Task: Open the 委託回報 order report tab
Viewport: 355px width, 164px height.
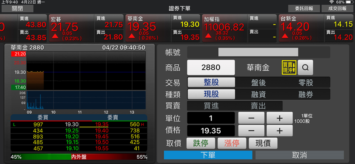Action: coord(304,8)
